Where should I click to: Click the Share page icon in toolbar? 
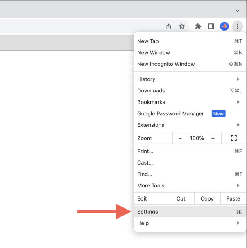(x=169, y=27)
